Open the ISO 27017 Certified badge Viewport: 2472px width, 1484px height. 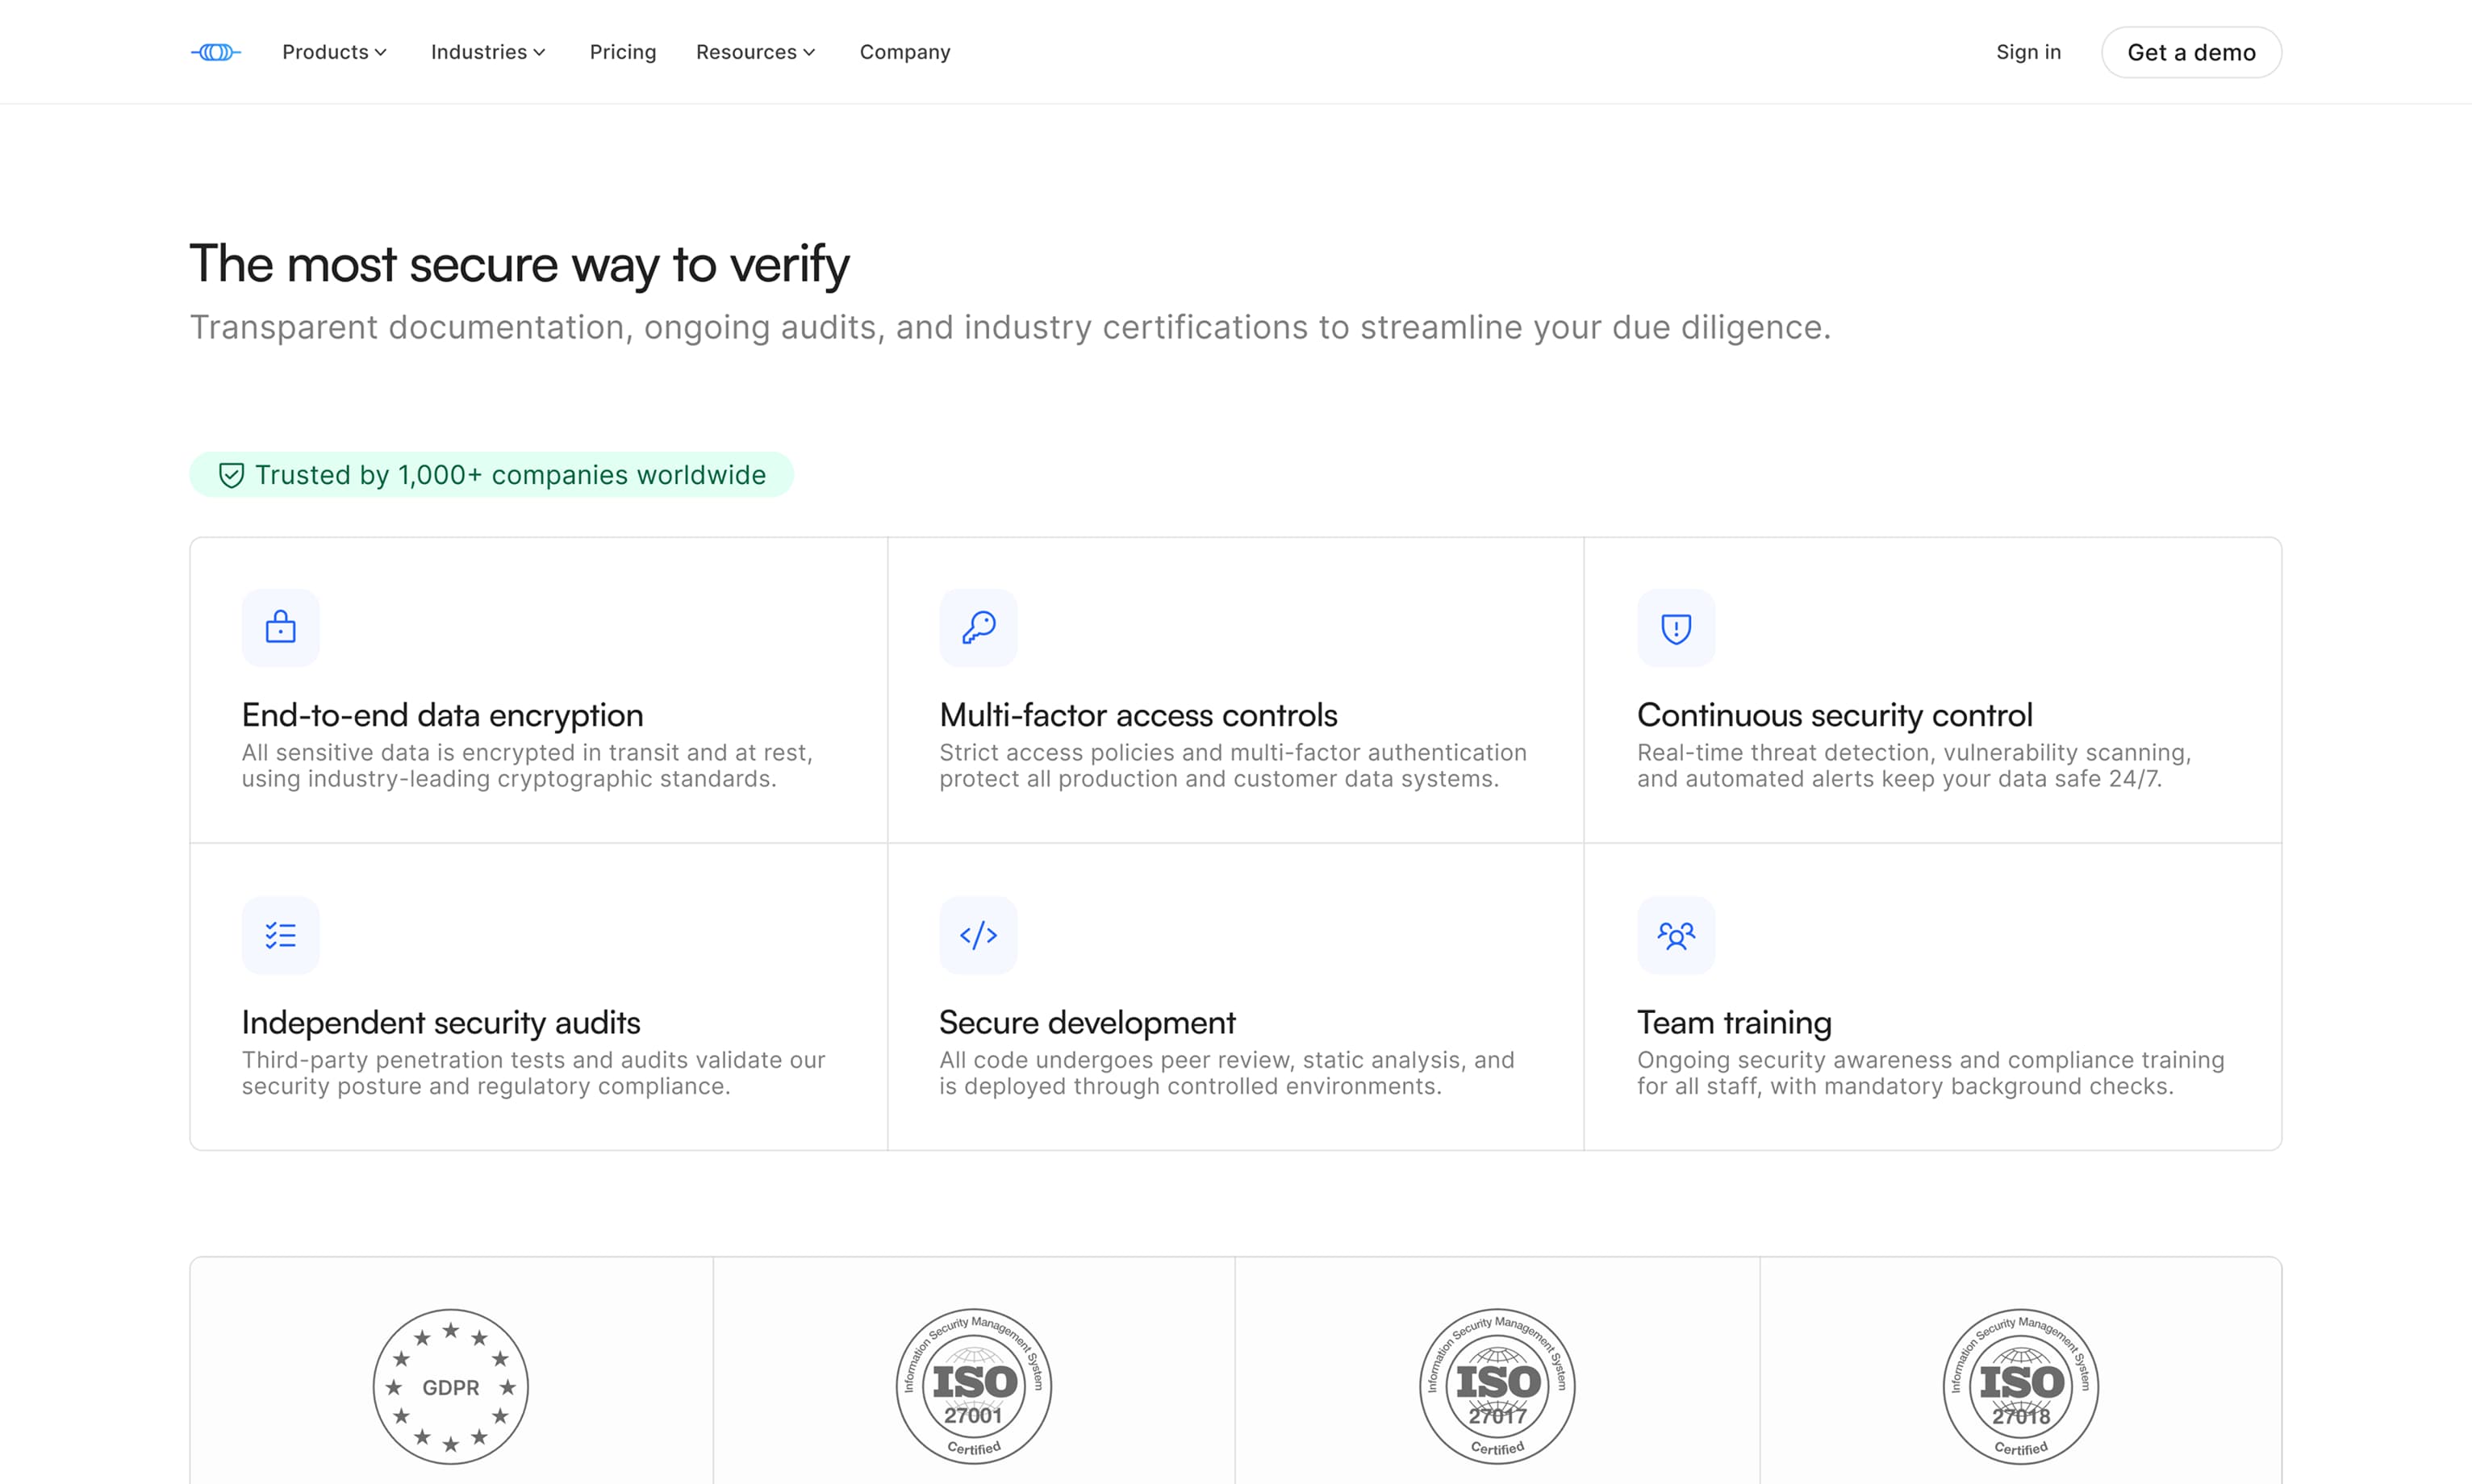click(1497, 1386)
